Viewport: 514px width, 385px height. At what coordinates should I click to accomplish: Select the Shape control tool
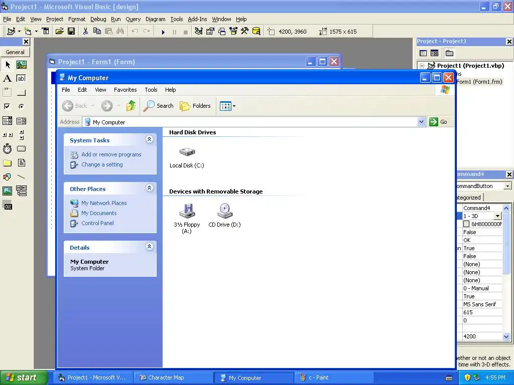pos(7,177)
